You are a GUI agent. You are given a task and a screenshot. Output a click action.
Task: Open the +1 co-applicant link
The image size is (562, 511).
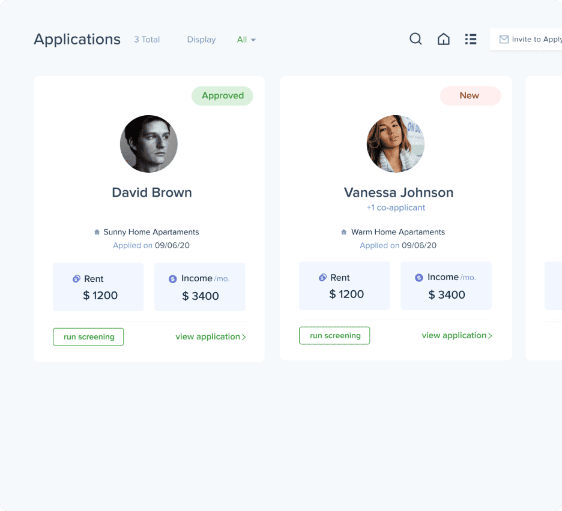pyautogui.click(x=396, y=208)
